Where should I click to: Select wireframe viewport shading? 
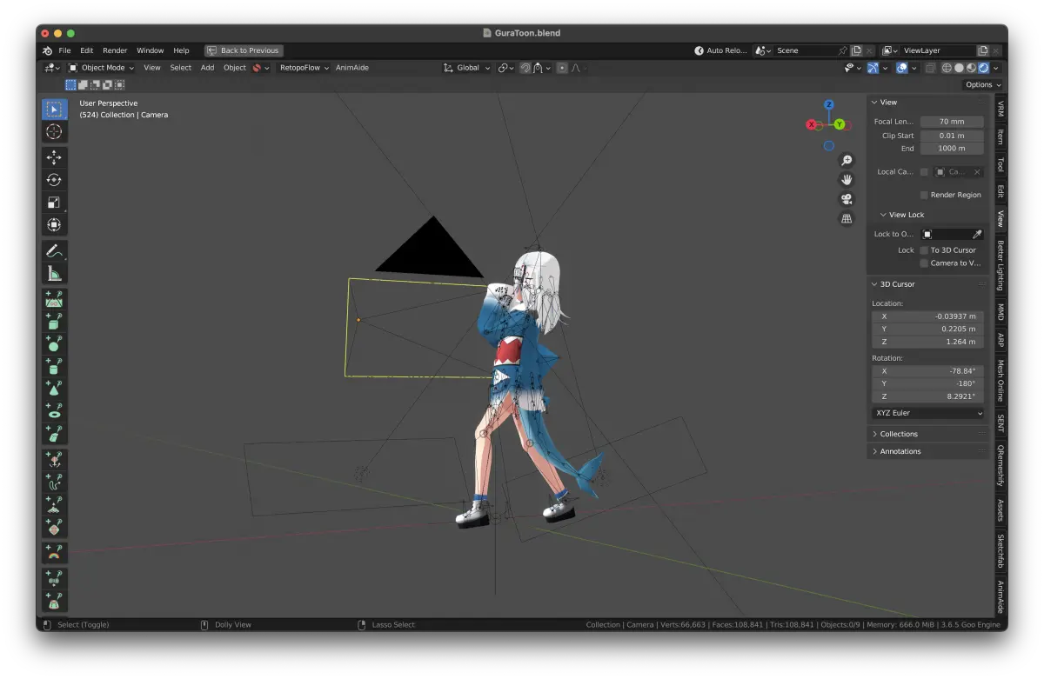click(947, 68)
